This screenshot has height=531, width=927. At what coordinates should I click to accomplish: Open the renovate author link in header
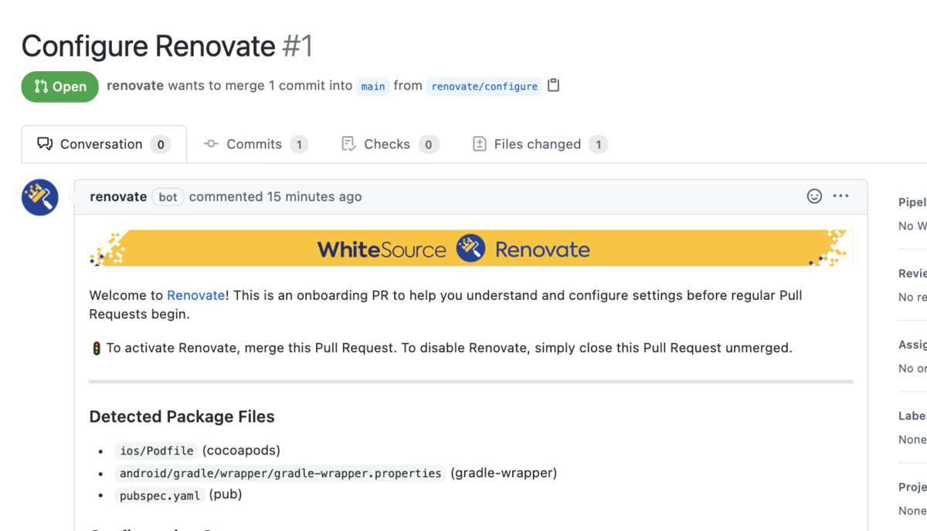(135, 86)
